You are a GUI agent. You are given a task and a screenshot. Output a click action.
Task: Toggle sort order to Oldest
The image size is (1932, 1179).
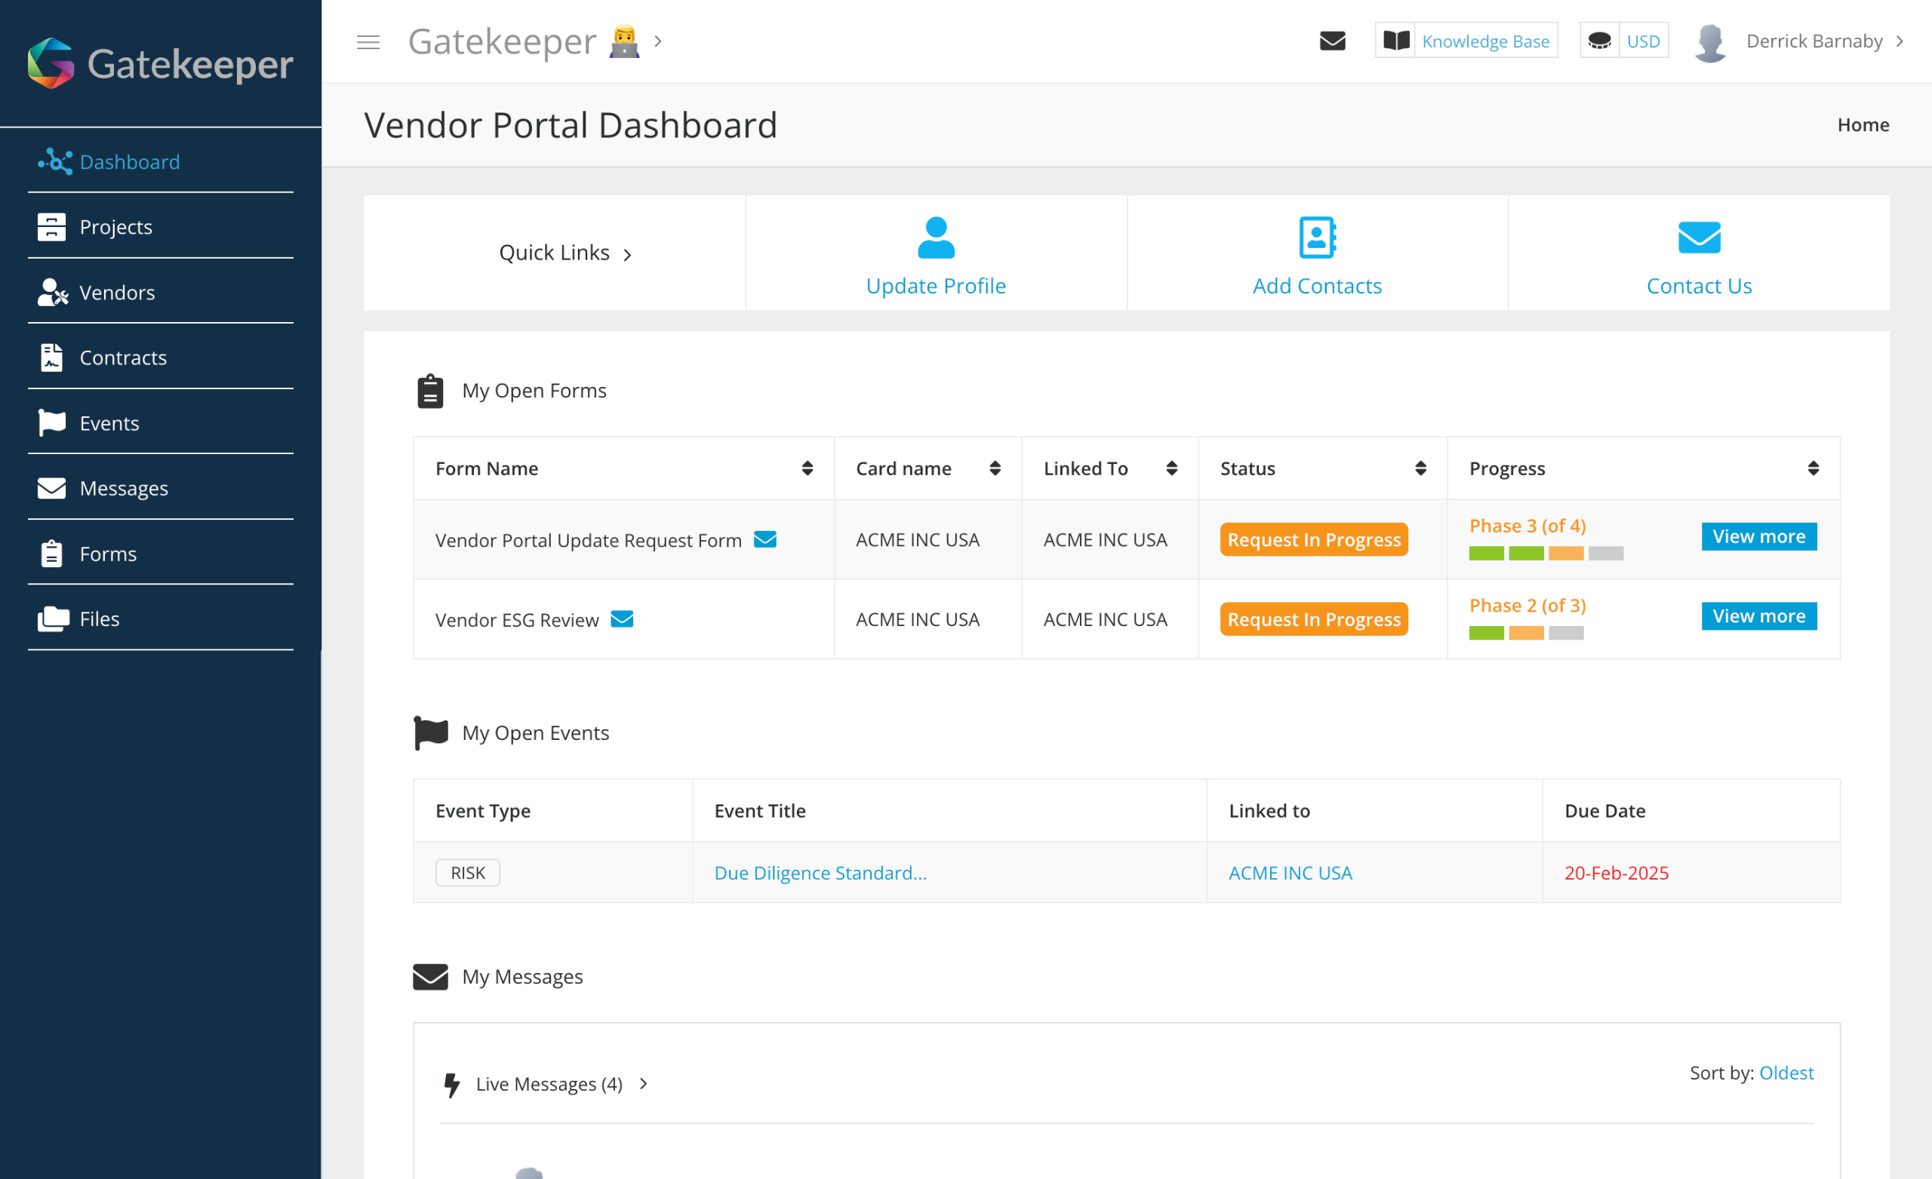[x=1786, y=1073]
